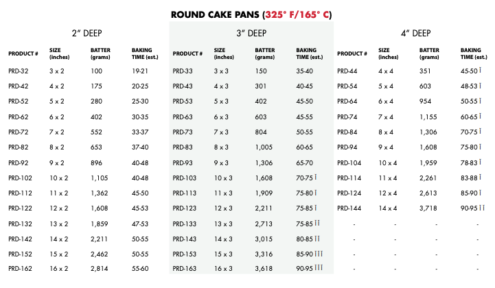Select the 2" DEEP section heading
The width and height of the screenshot is (495, 288).
(87, 33)
